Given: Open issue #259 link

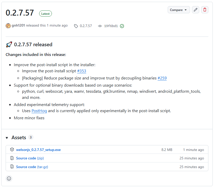Looking at the screenshot, I should click(162, 78).
